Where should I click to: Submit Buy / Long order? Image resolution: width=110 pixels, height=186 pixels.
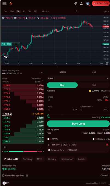(x=78, y=124)
